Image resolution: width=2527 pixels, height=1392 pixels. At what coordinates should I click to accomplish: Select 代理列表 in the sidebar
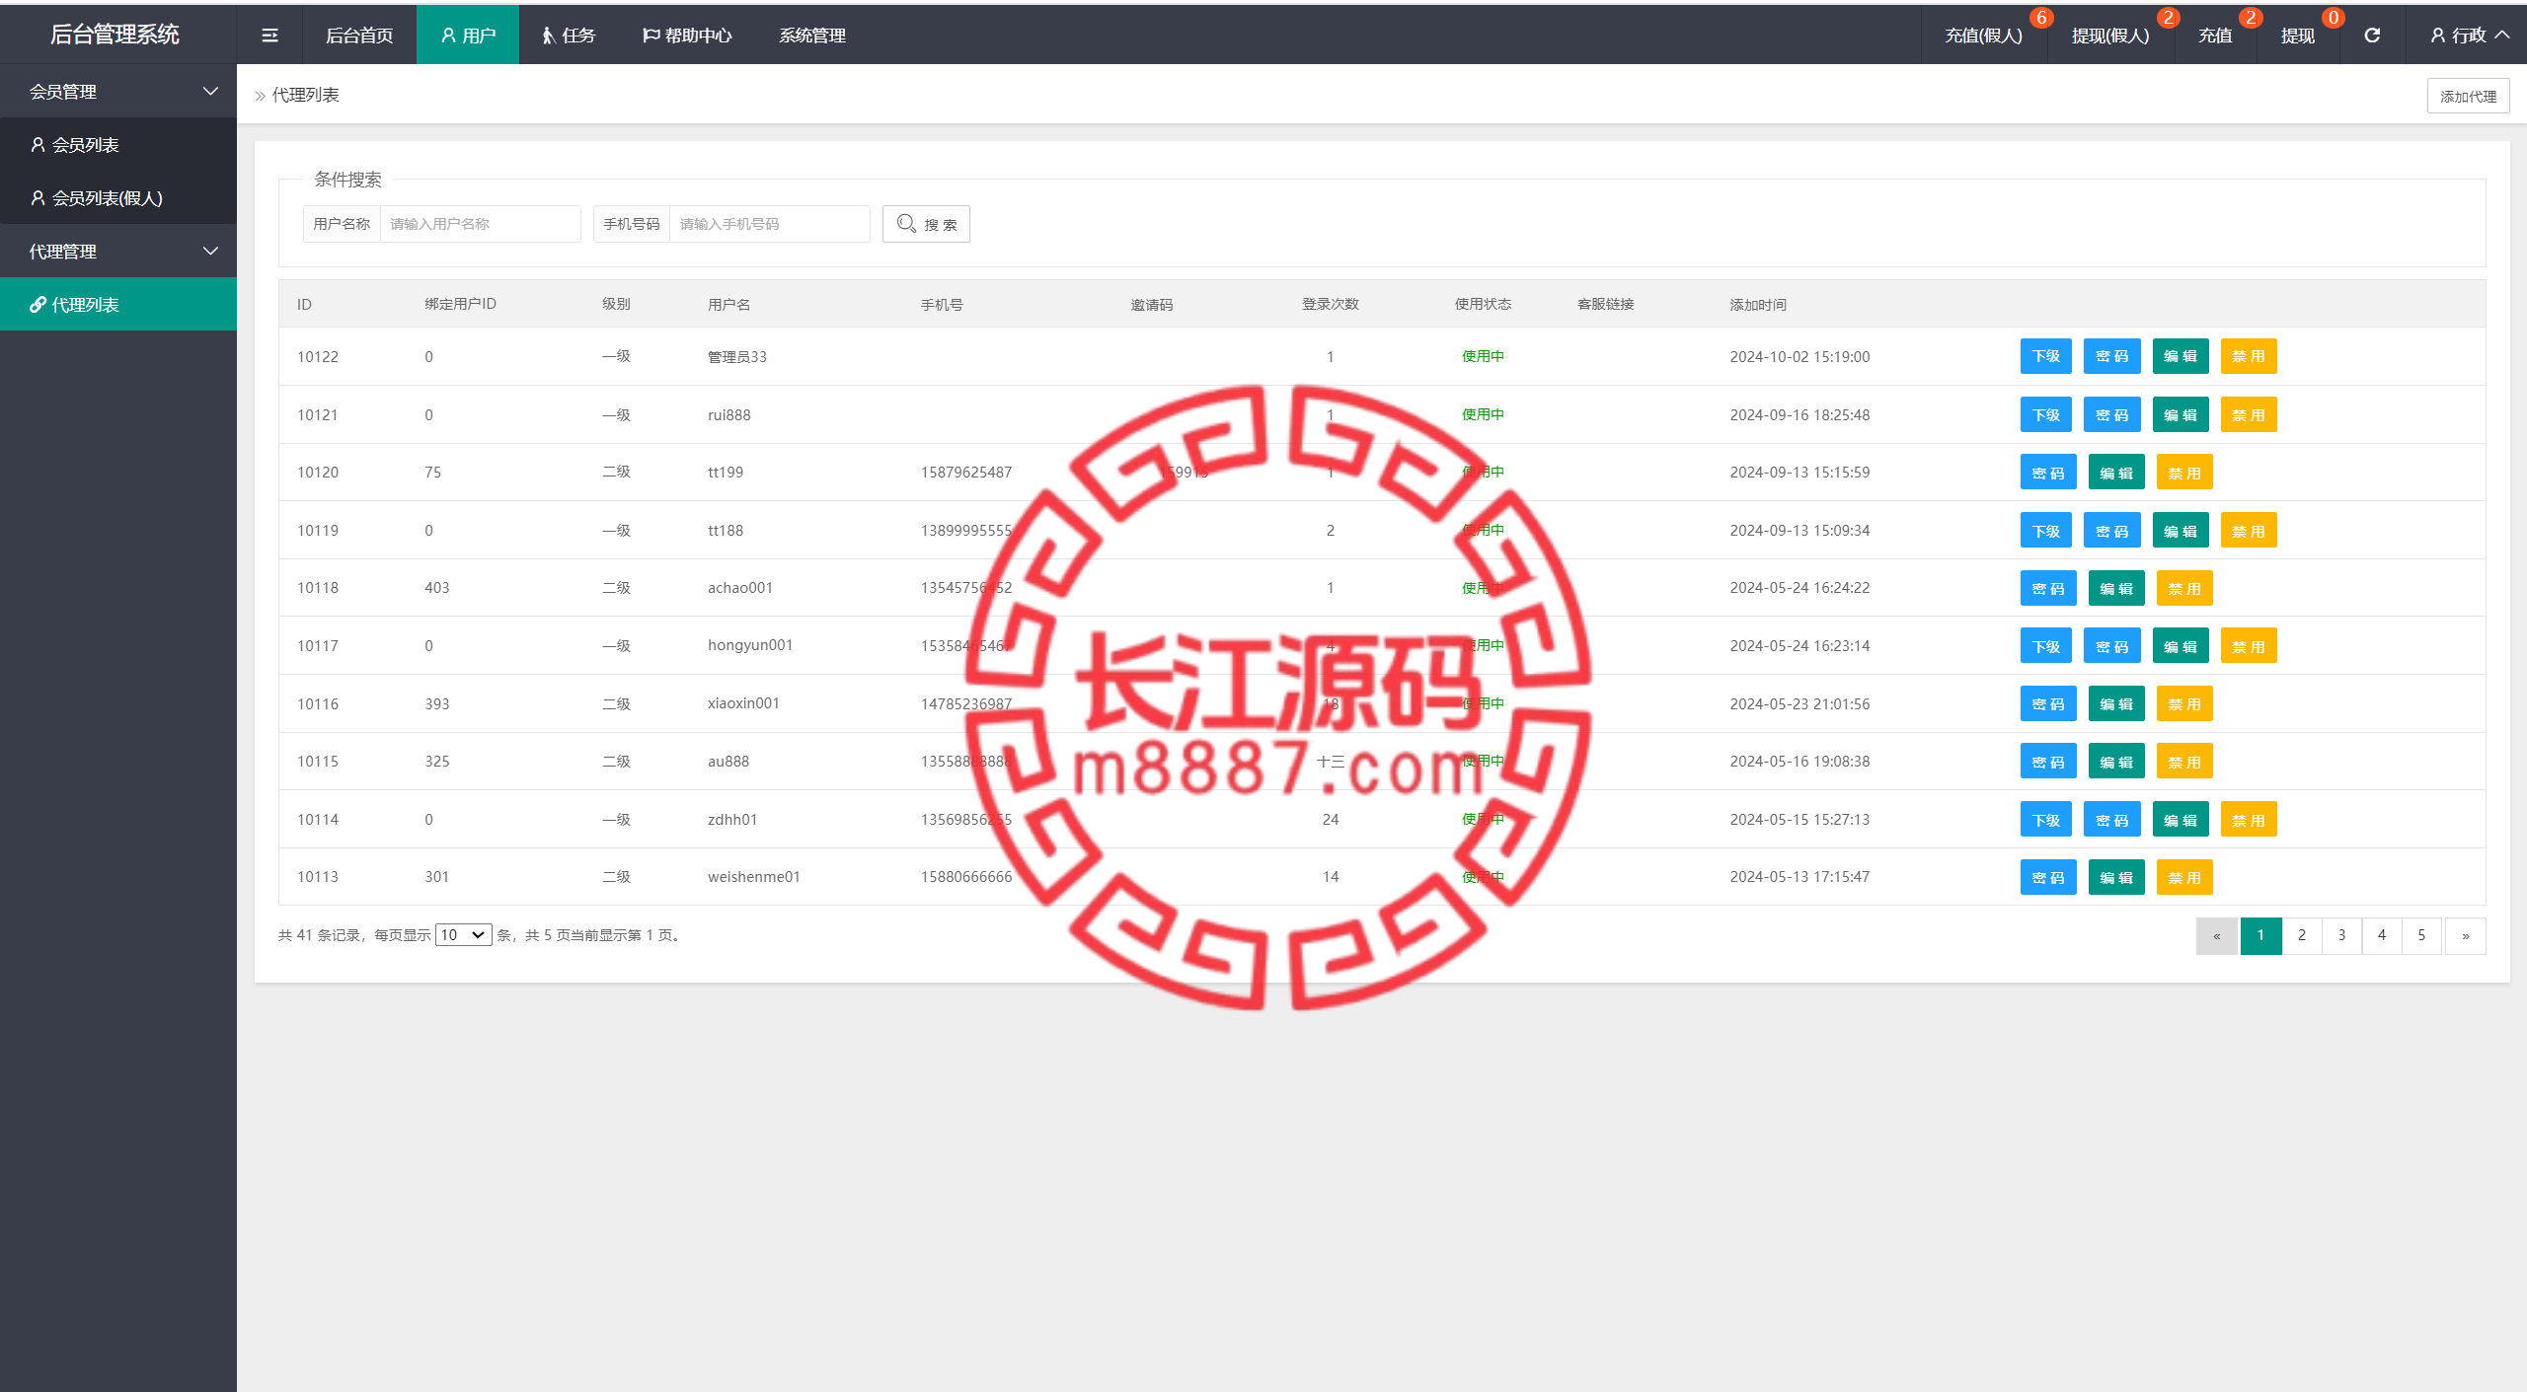tap(118, 304)
